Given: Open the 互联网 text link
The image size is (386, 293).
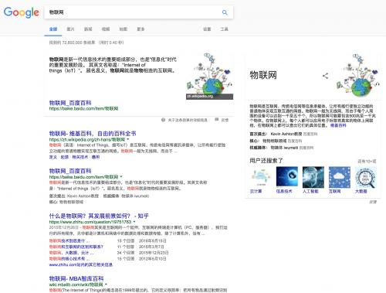Looking at the screenshot, I should [x=335, y=191].
